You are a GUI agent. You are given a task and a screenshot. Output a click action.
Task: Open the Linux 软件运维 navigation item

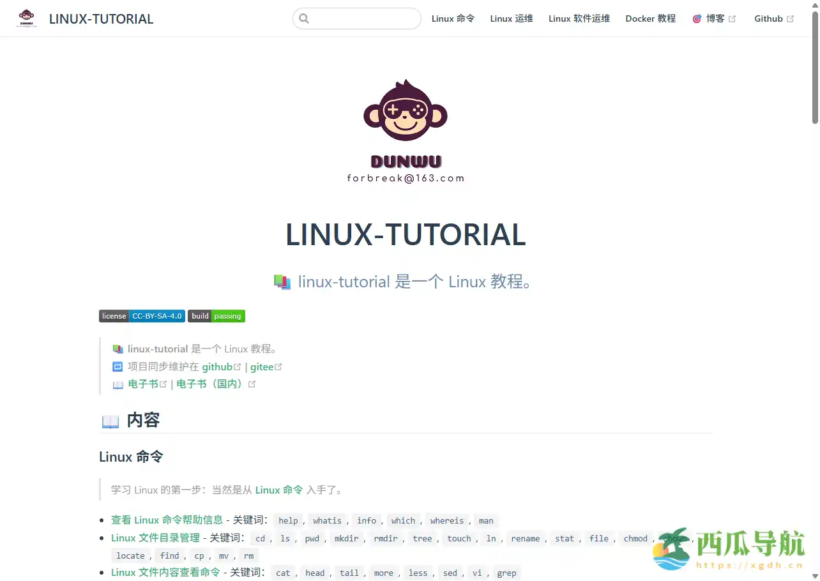579,19
